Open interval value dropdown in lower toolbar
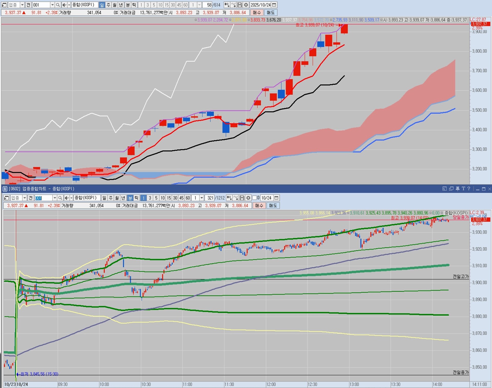The width and height of the screenshot is (492, 388). [x=202, y=198]
